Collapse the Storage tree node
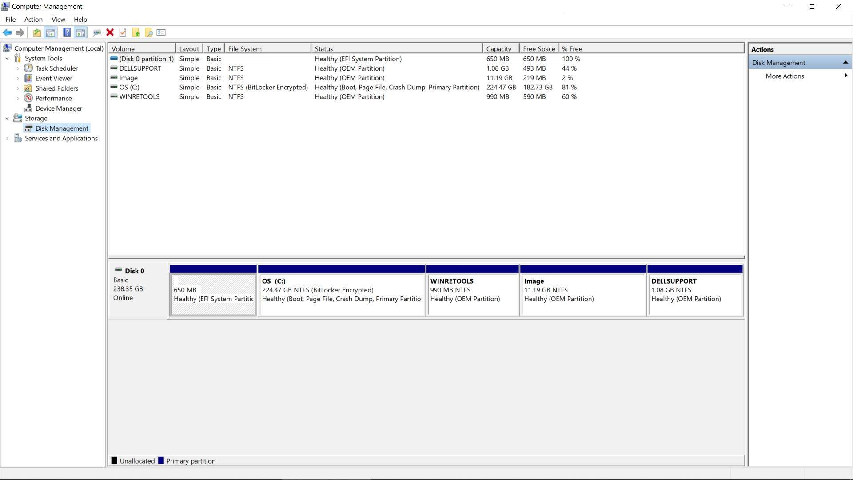Viewport: 853px width, 480px height. 7,118
